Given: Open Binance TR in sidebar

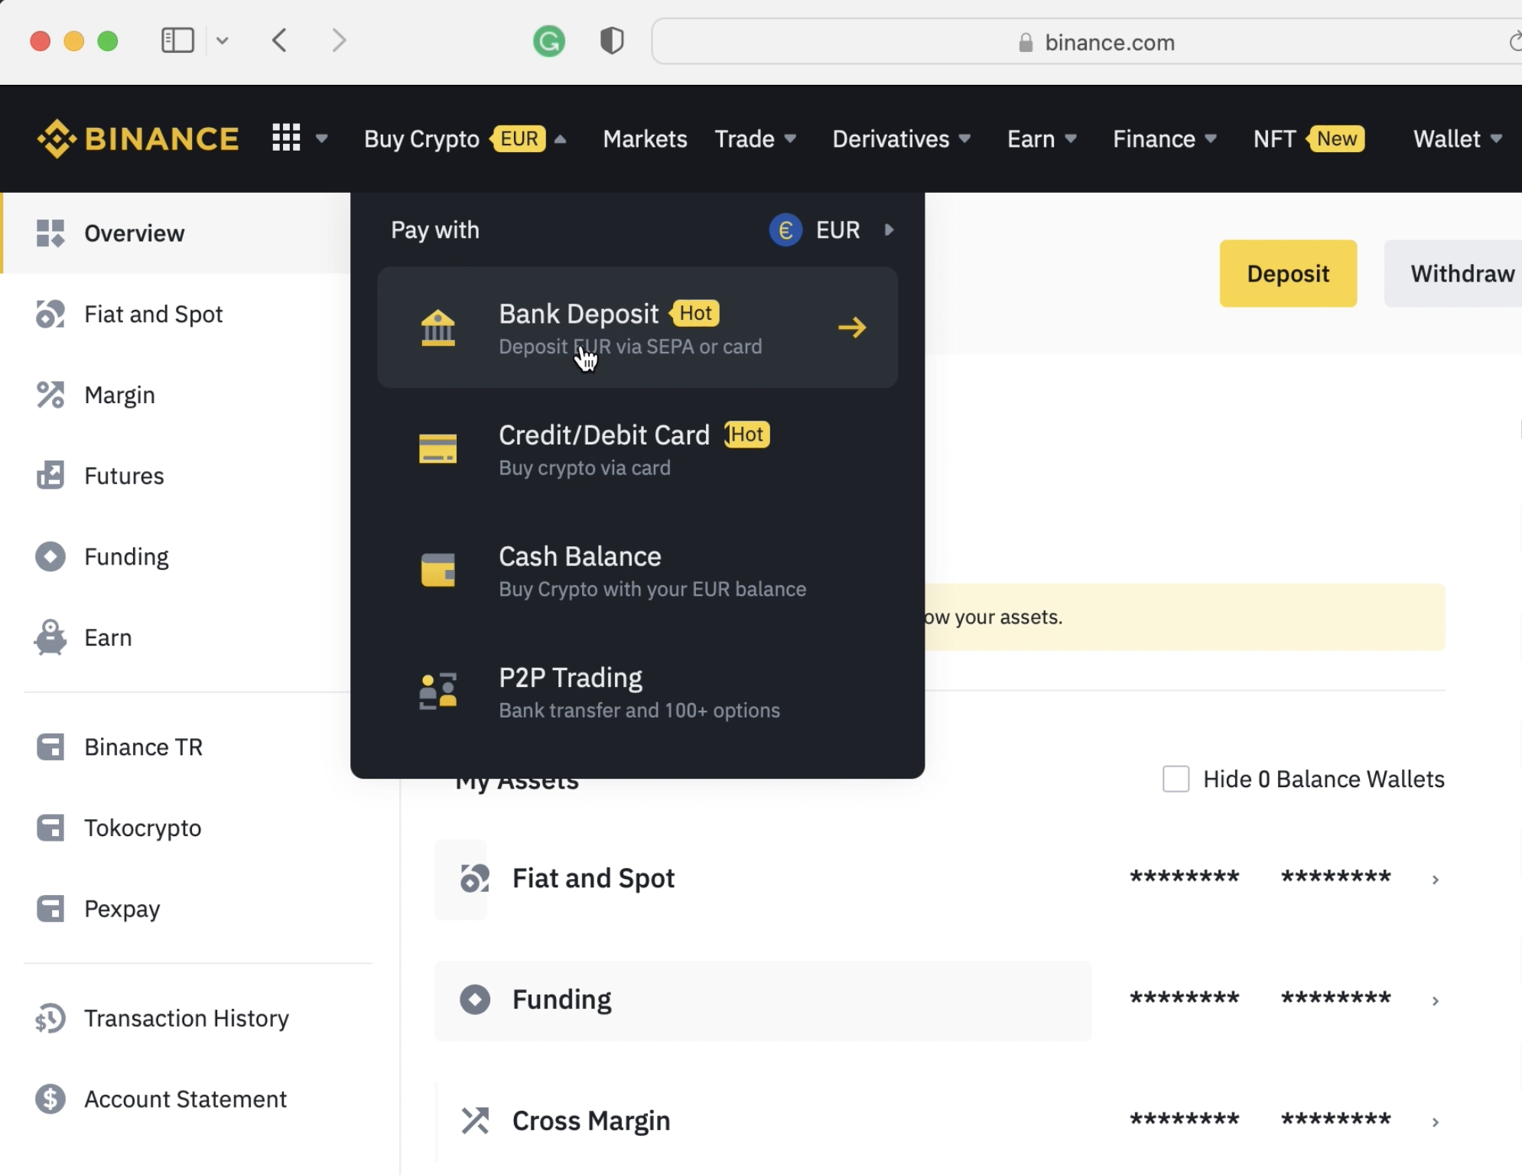Looking at the screenshot, I should [143, 747].
